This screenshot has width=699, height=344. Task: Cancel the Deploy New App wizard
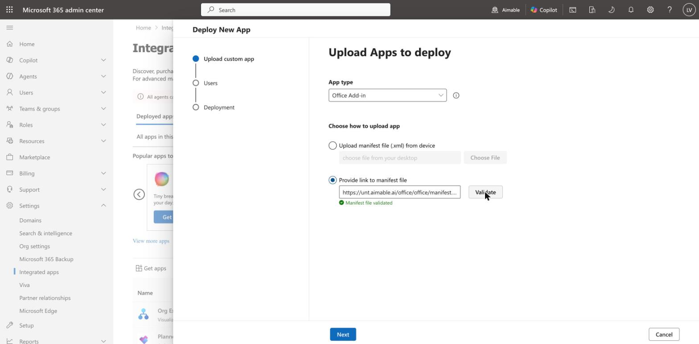(x=664, y=335)
